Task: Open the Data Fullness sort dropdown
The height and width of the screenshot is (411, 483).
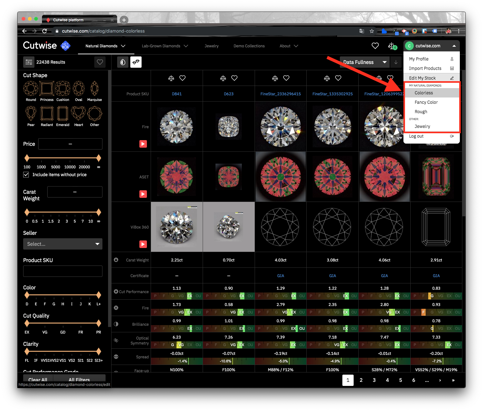Action: pos(365,62)
